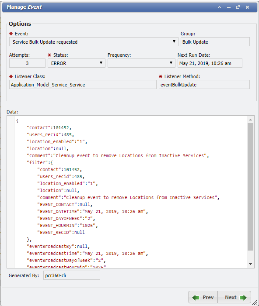Close the Manage Event dialog
Image resolution: width=259 pixels, height=306 pixels.
(247, 7)
